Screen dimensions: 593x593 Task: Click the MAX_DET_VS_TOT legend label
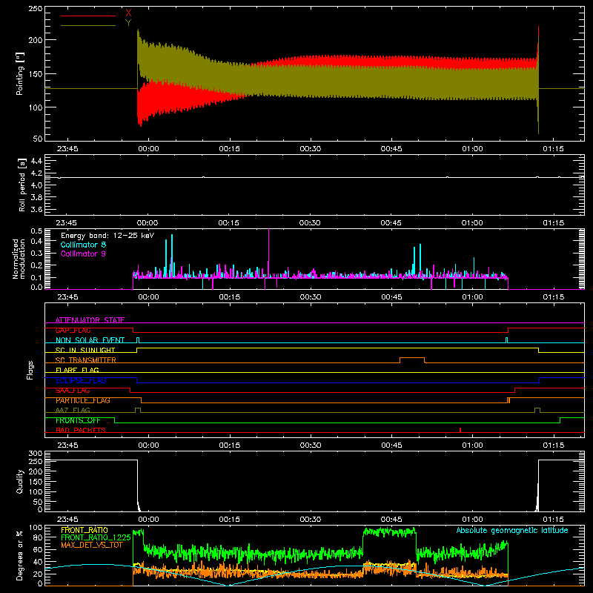click(91, 545)
